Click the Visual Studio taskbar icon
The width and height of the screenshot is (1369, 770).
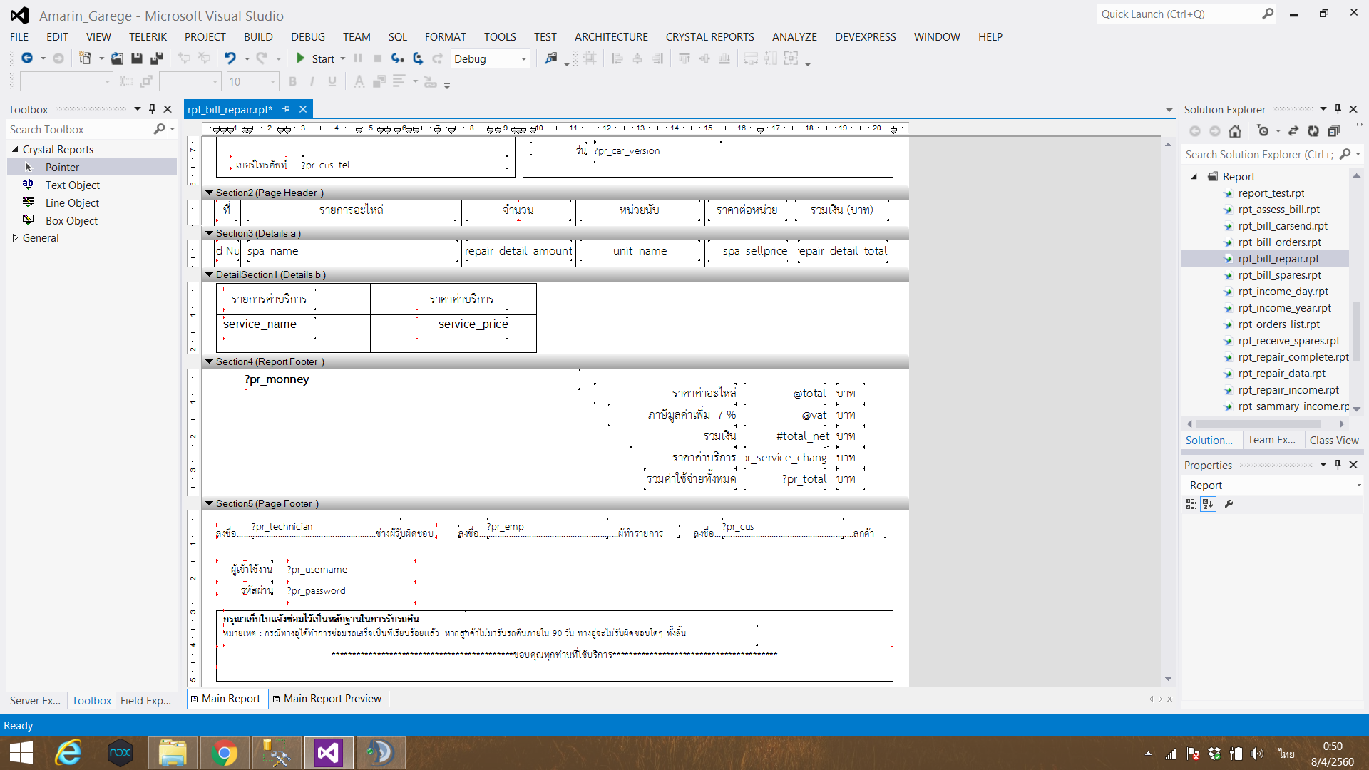329,752
